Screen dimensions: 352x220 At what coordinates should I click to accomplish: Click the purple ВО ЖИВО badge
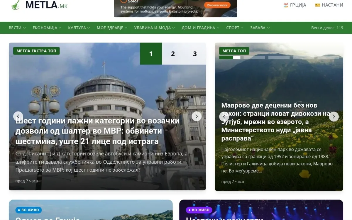[199, 210]
